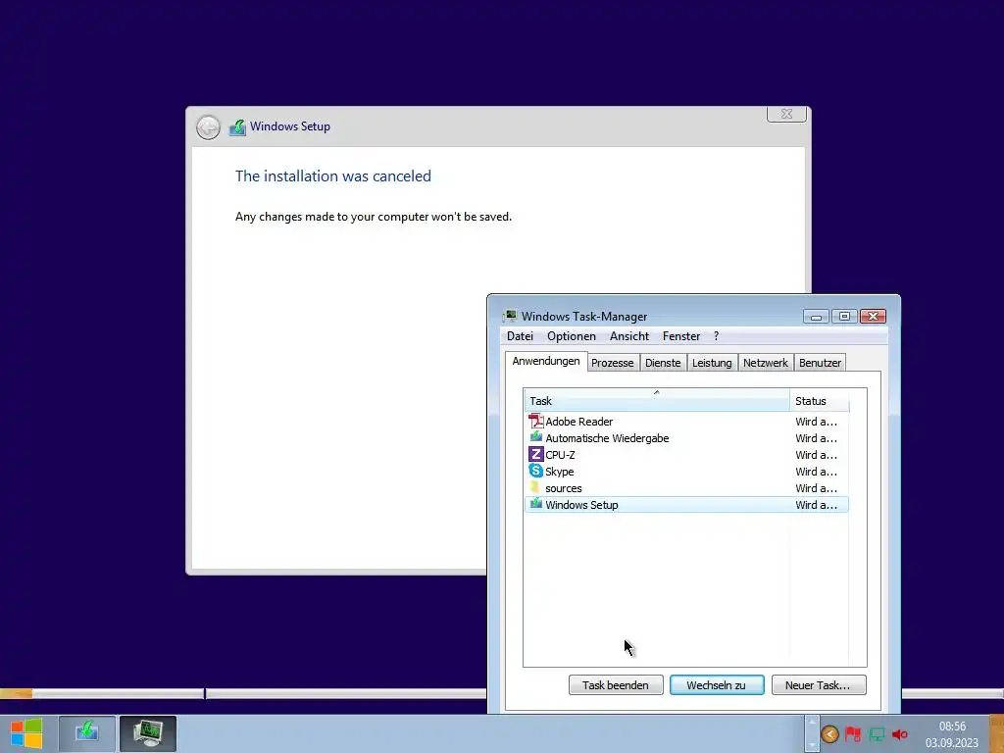Open the Fenster menu
The height and width of the screenshot is (753, 1004).
[681, 336]
